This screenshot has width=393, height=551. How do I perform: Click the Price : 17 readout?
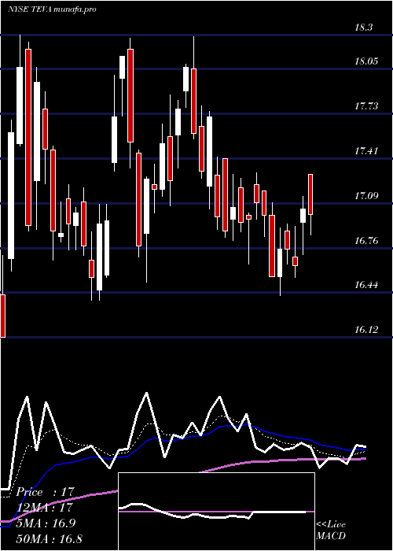44,492
